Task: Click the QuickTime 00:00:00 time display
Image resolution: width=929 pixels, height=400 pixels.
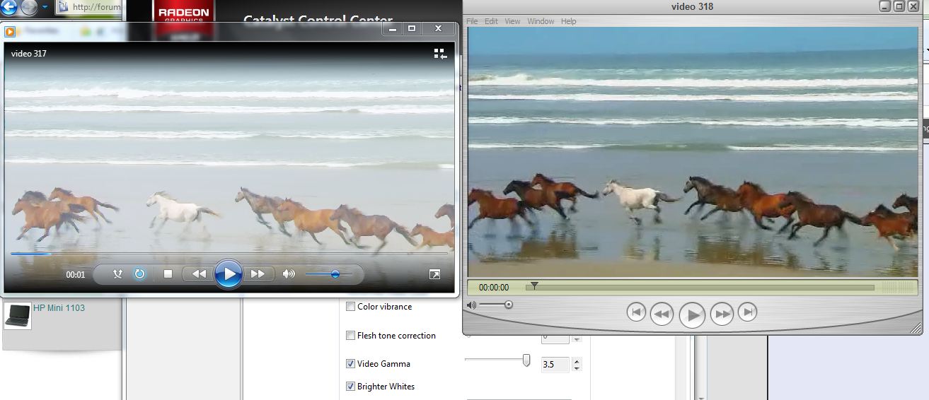Action: (494, 288)
